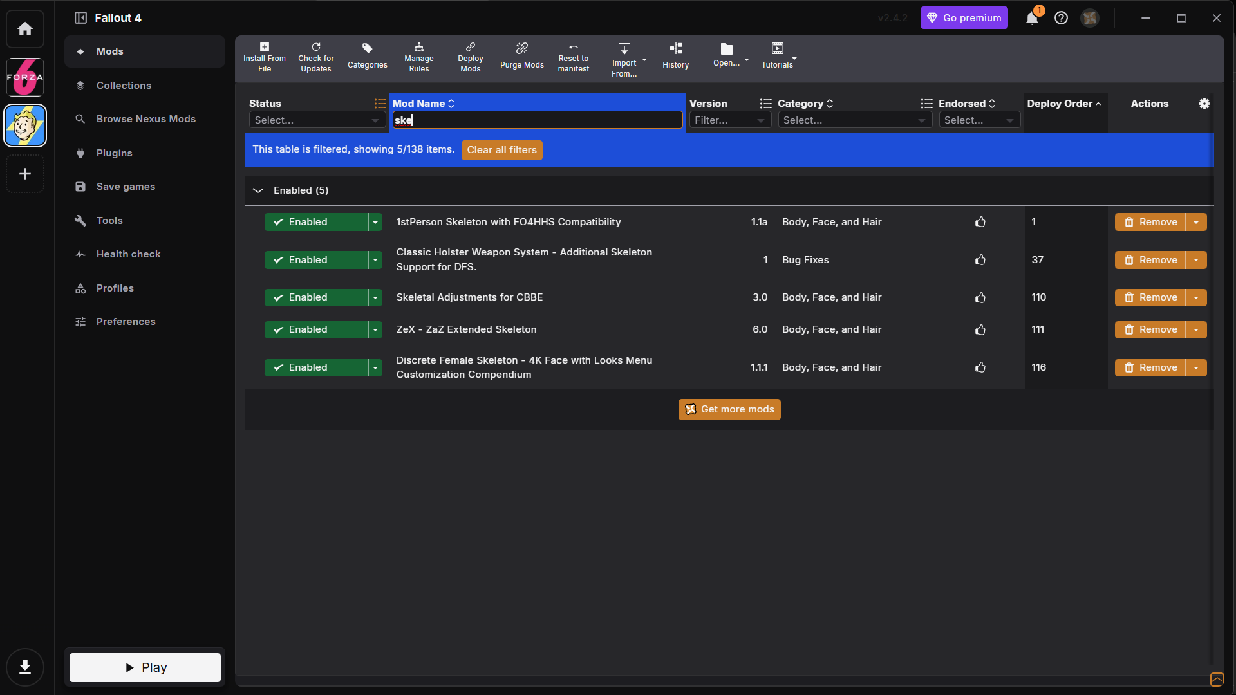
Task: Launch game with Play button
Action: pyautogui.click(x=145, y=667)
